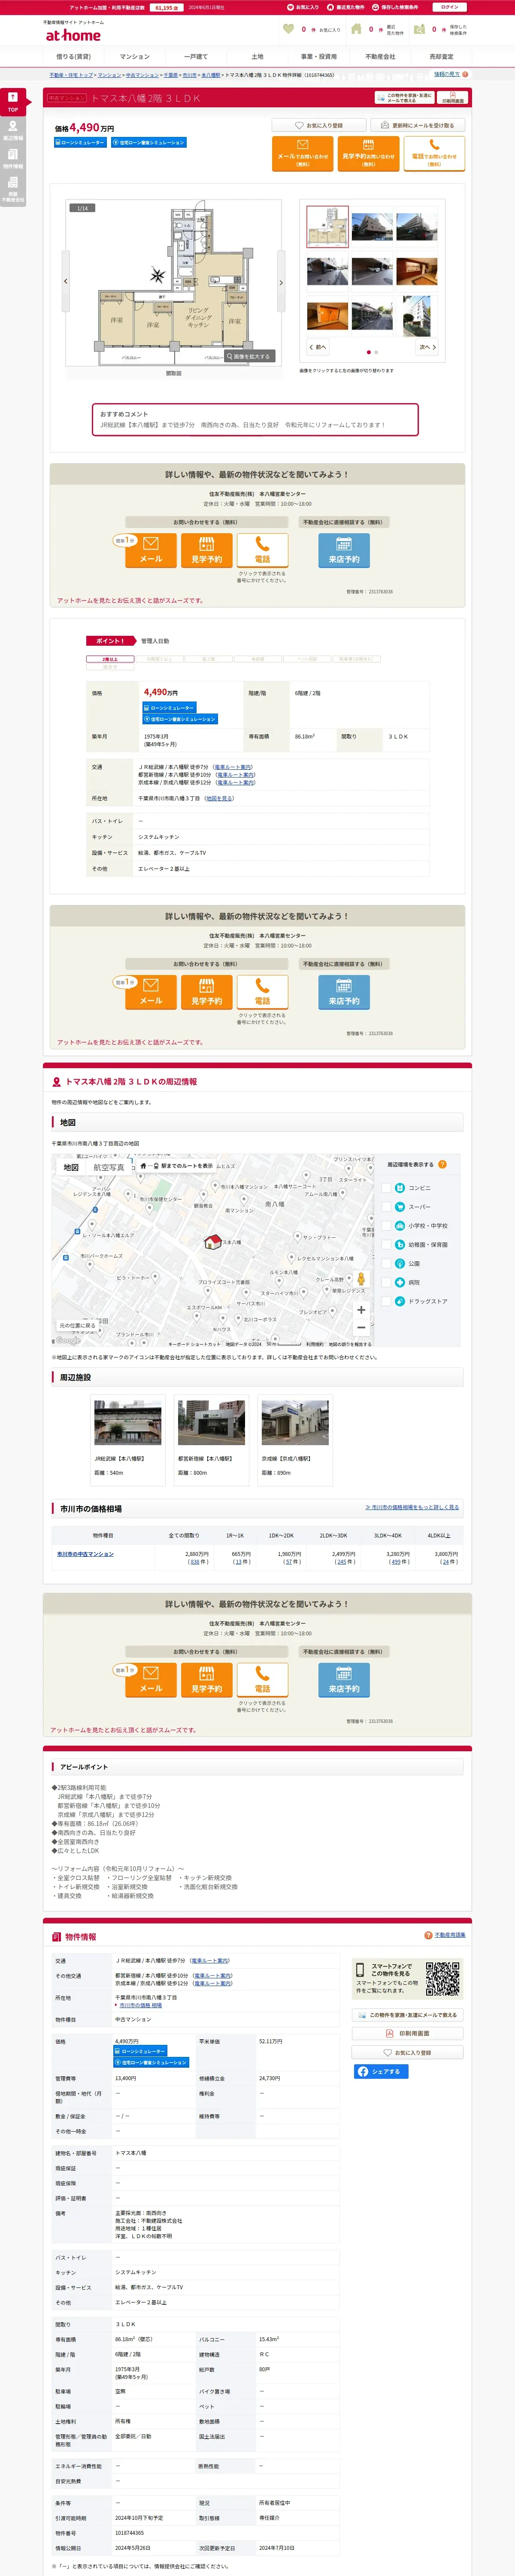Open the 売却査定 menu

pyautogui.click(x=441, y=57)
